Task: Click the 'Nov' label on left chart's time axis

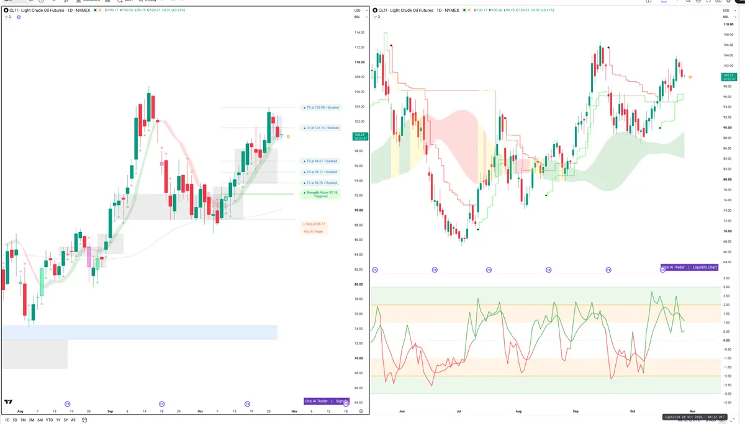Action: tap(293, 411)
